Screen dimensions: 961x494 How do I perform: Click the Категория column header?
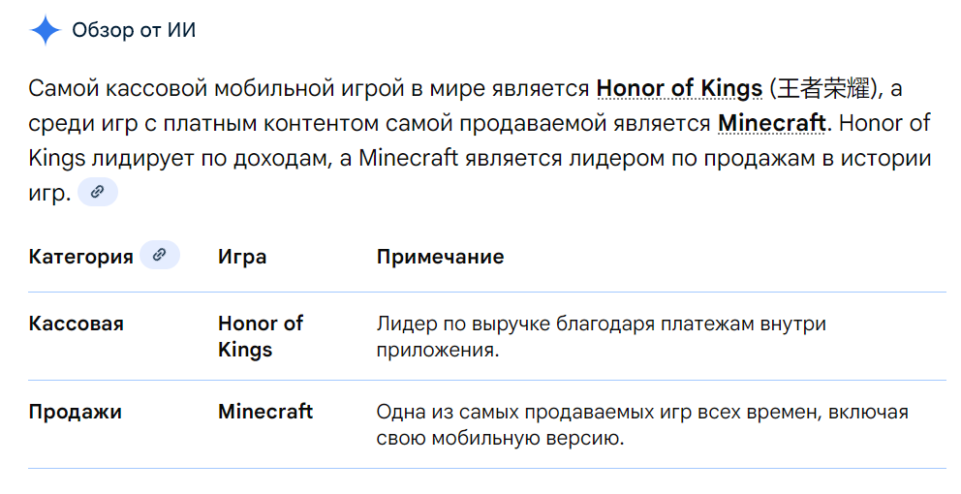point(81,256)
